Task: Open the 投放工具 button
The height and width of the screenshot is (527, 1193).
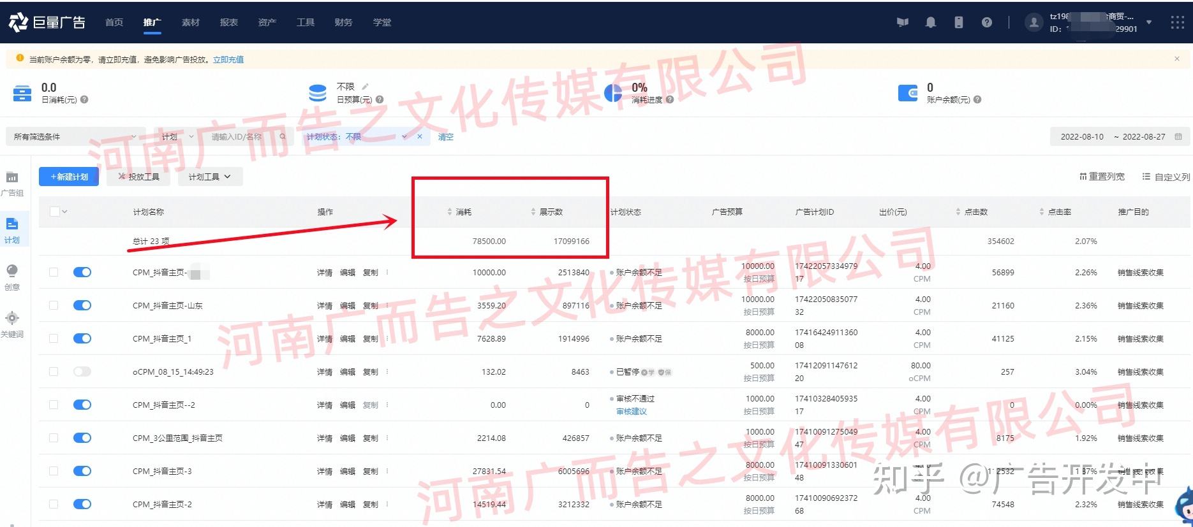Action: click(138, 177)
